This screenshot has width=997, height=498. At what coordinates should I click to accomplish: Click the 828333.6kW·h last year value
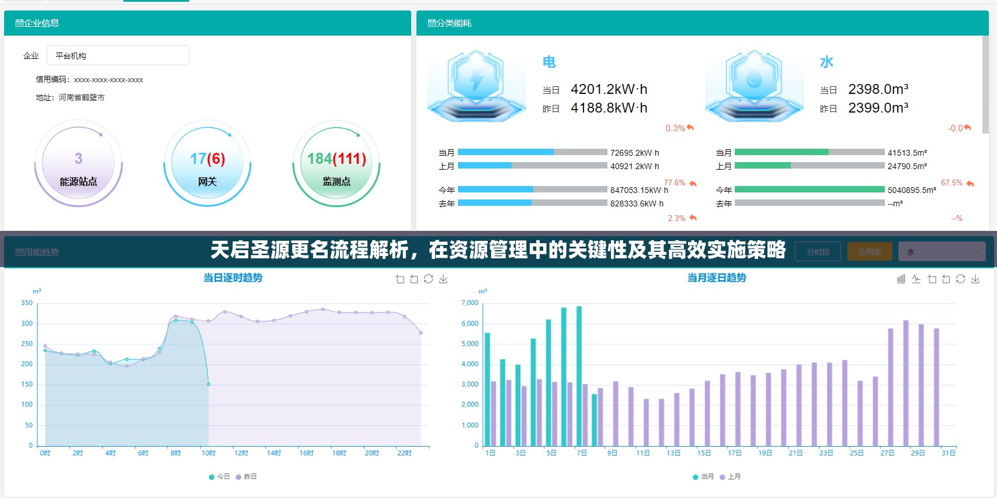[x=637, y=204]
